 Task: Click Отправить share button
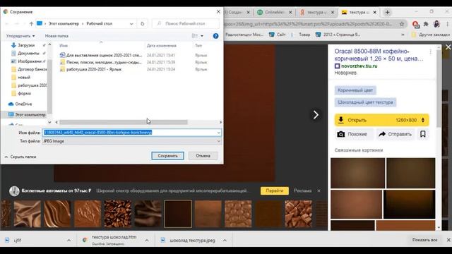coord(395,134)
